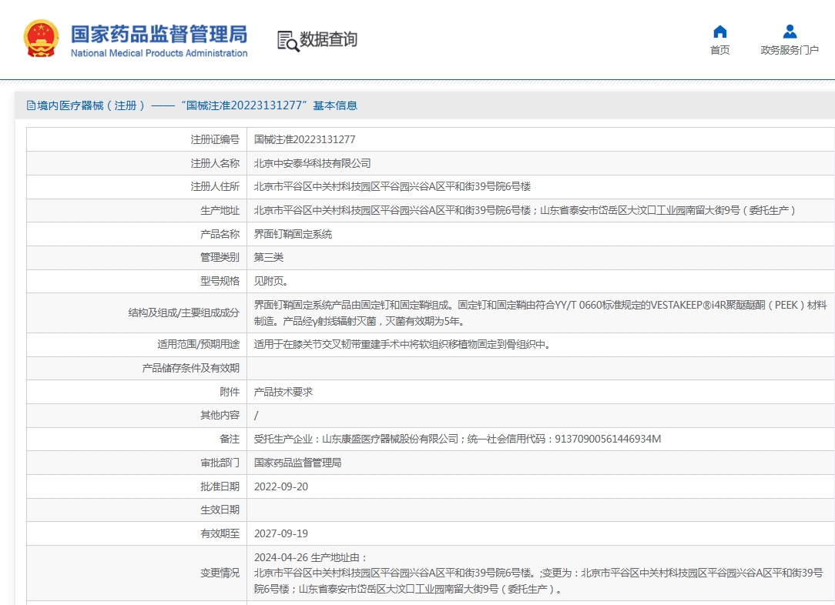Click the home house icon
This screenshot has width=835, height=605.
pos(720,32)
